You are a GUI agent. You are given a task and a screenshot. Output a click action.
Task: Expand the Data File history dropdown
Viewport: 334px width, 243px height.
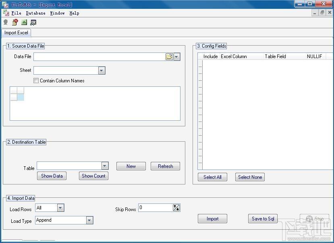pos(177,57)
